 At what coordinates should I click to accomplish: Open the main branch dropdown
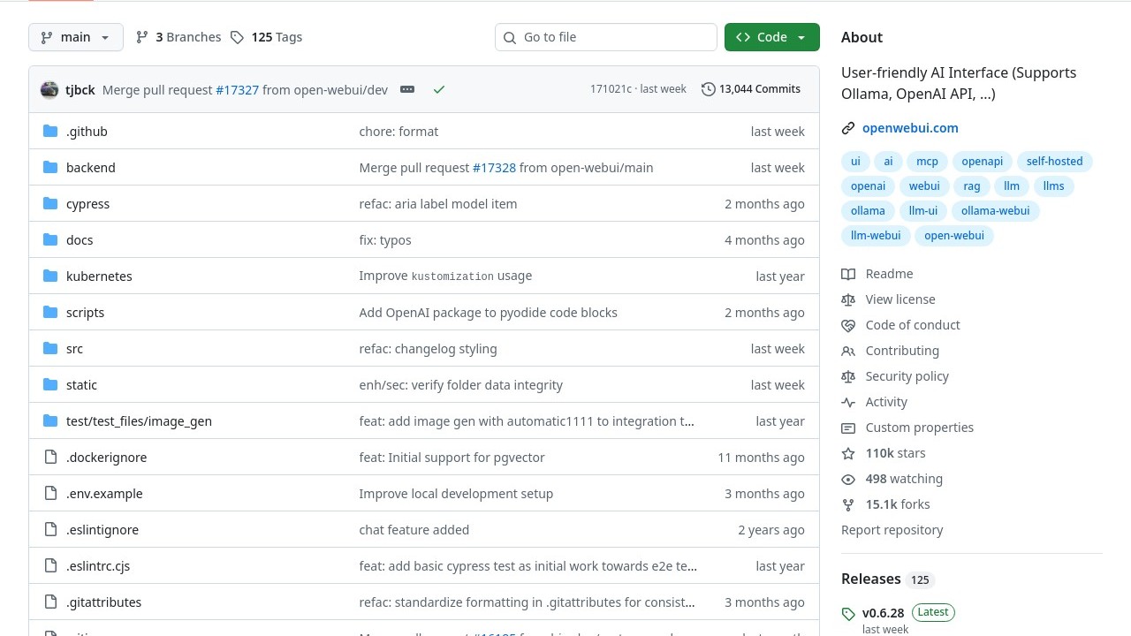[x=76, y=37]
